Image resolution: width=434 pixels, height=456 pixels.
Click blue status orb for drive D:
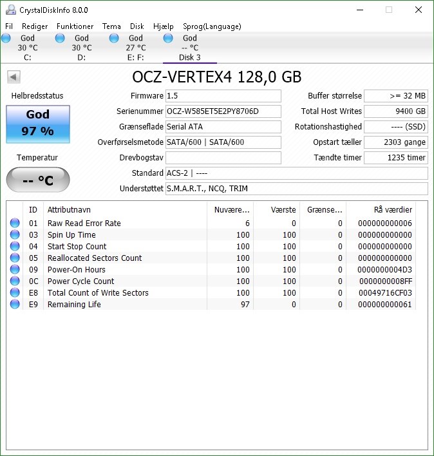point(60,38)
